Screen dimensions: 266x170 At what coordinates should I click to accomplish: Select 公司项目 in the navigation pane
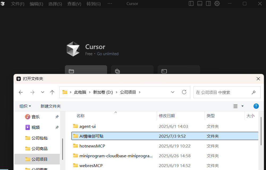click(x=37, y=159)
